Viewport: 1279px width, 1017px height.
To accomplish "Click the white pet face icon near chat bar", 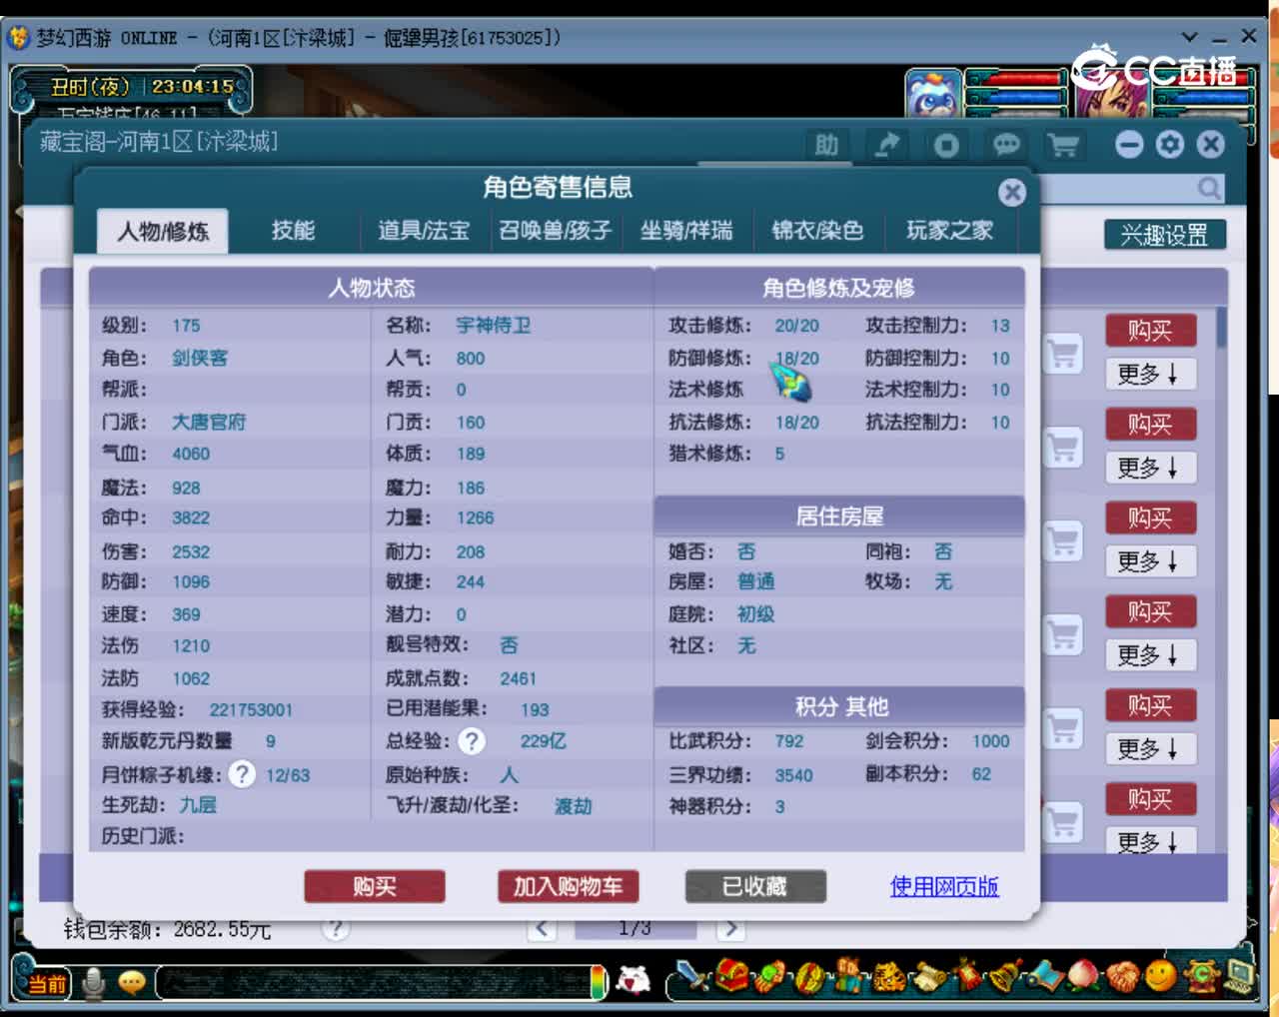I will tap(633, 981).
